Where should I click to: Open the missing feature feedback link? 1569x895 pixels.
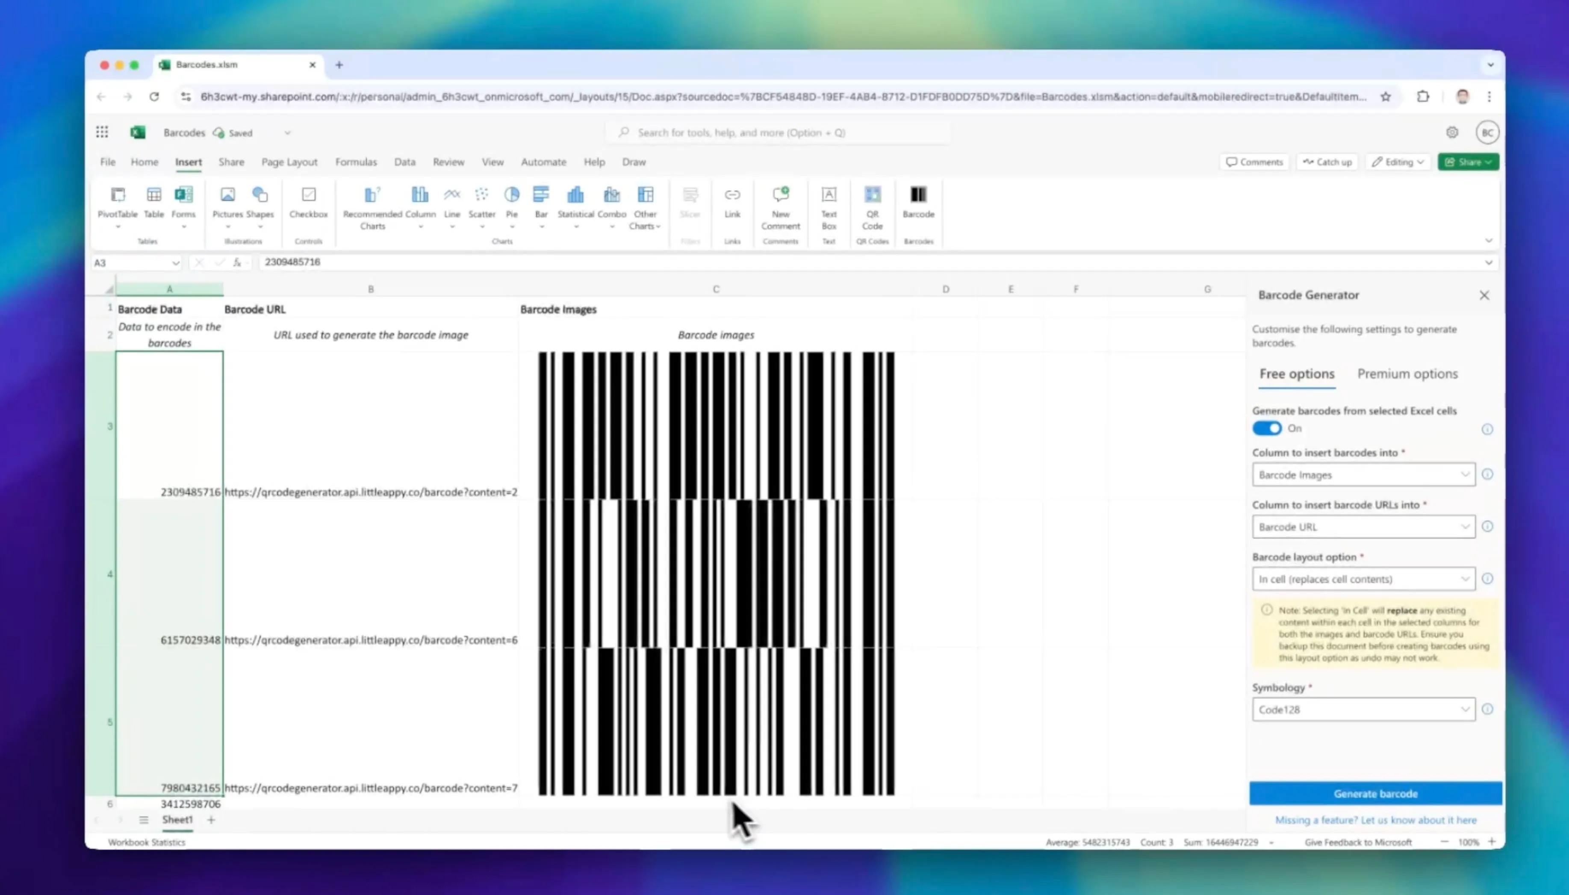[1375, 819]
